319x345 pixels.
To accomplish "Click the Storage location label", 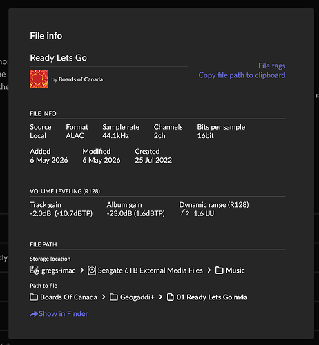I will coord(50,259).
